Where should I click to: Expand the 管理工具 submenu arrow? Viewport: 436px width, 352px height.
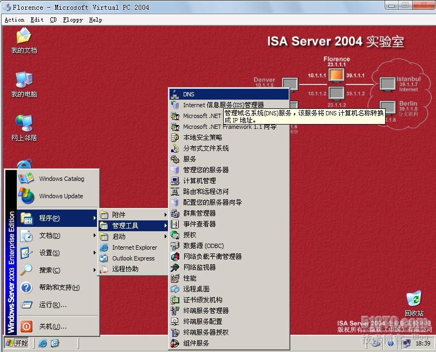(165, 225)
